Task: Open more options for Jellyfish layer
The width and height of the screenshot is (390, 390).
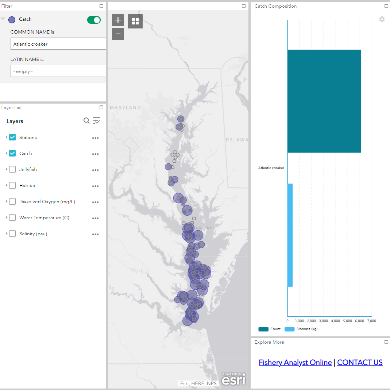Action: (96, 170)
